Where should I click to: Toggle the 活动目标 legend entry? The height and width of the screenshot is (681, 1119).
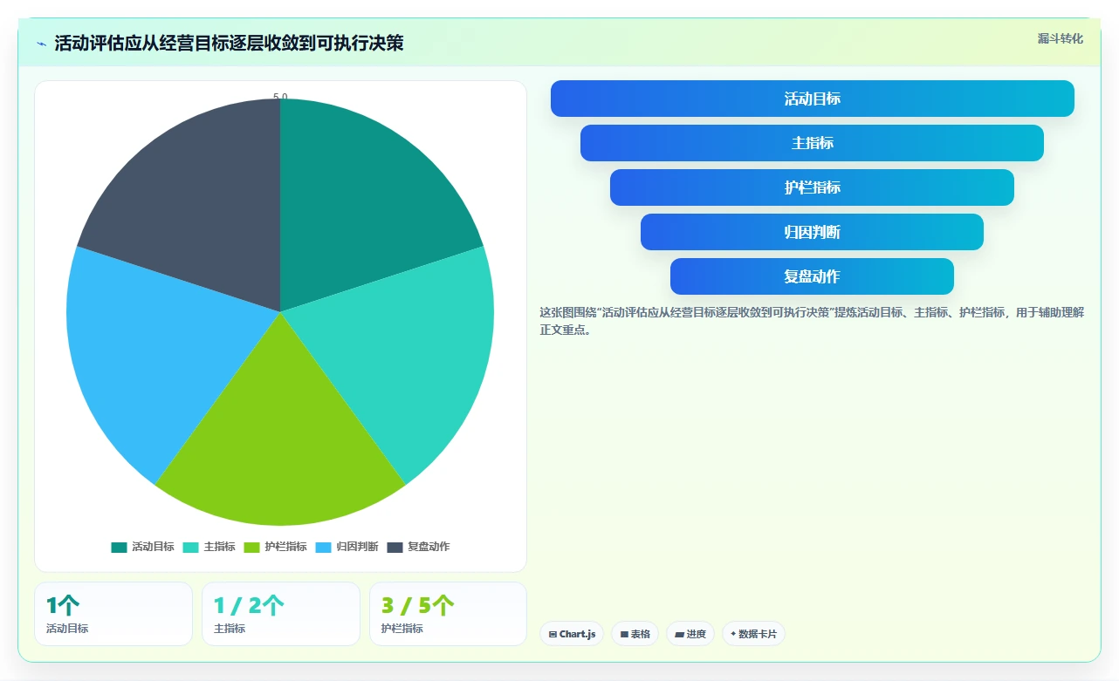coord(142,547)
